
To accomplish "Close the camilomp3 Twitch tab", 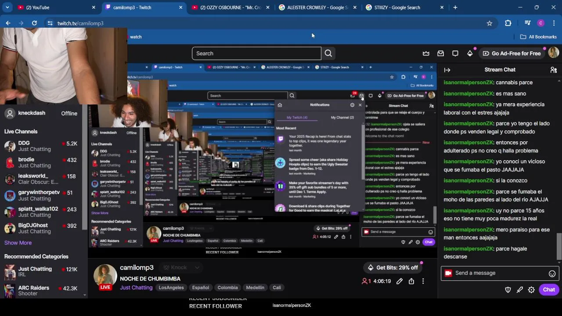I will [x=180, y=7].
